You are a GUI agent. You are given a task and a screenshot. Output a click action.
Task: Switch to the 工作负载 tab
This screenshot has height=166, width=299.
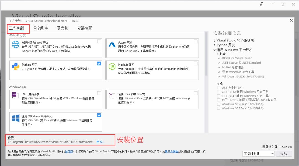point(17,28)
